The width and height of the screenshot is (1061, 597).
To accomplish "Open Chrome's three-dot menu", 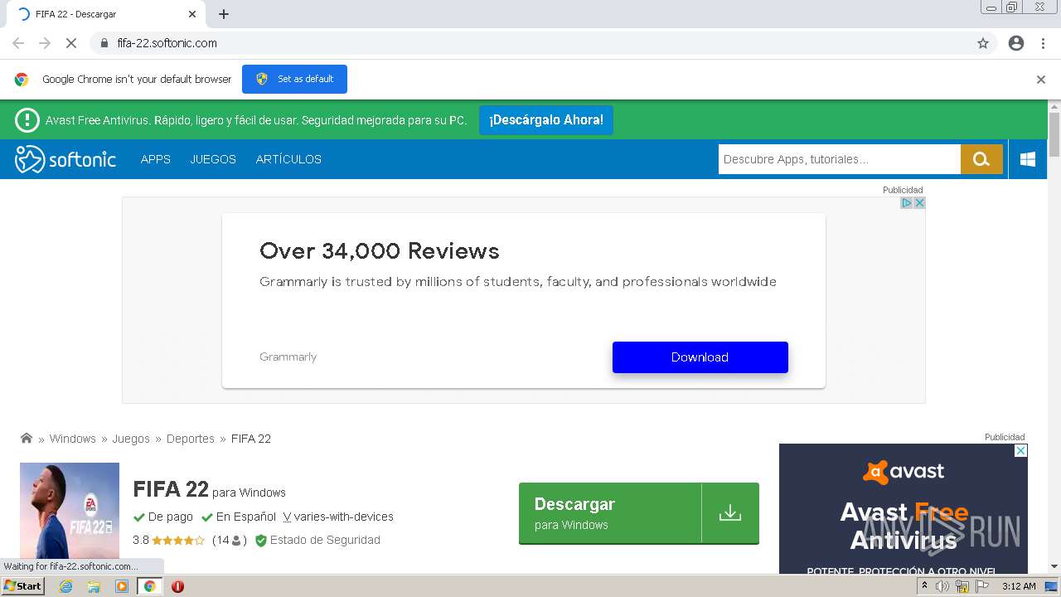I will click(1043, 43).
